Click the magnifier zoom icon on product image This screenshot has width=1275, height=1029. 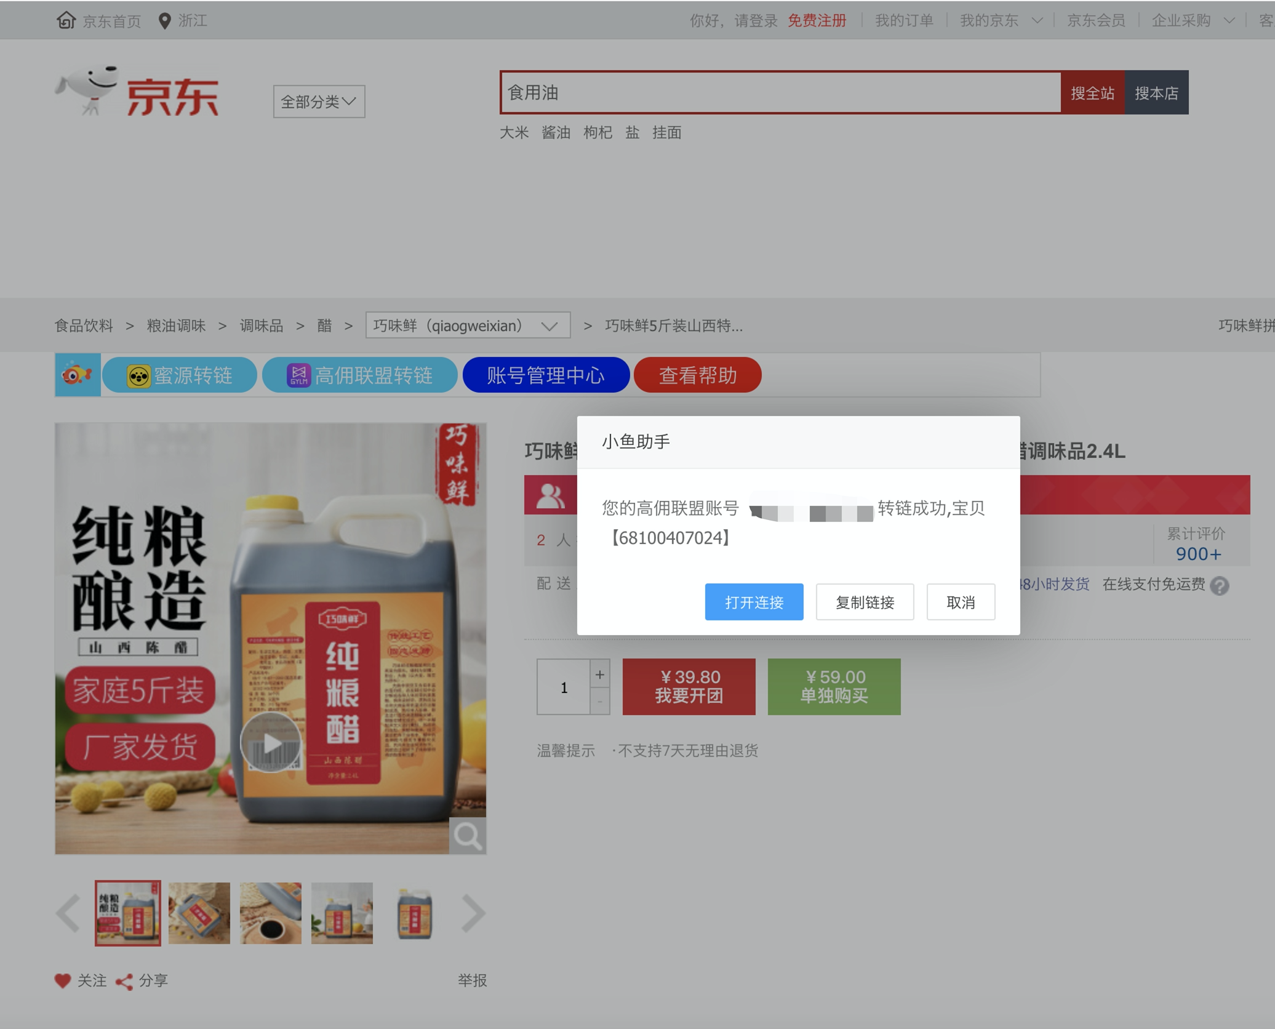[468, 836]
